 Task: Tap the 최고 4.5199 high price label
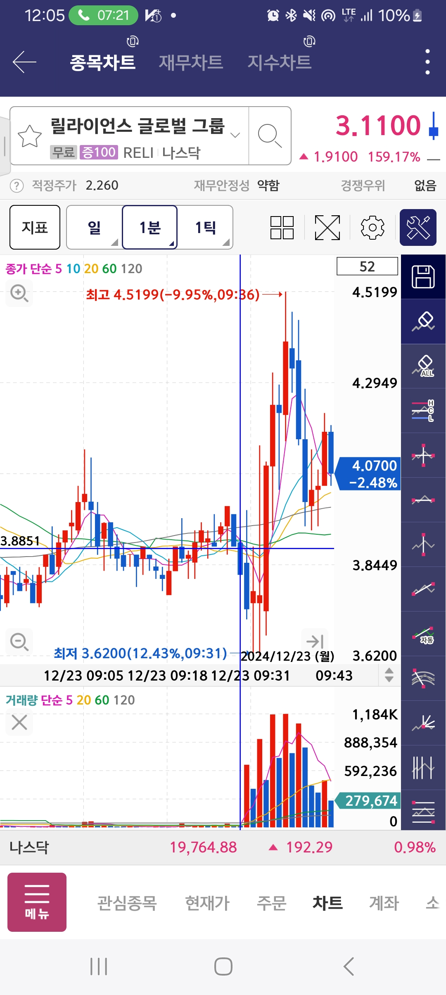[x=173, y=295]
